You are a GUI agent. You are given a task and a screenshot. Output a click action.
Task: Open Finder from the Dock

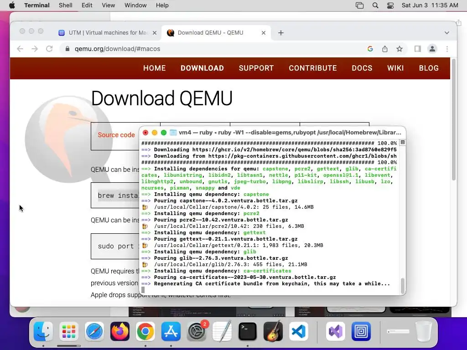click(x=43, y=331)
